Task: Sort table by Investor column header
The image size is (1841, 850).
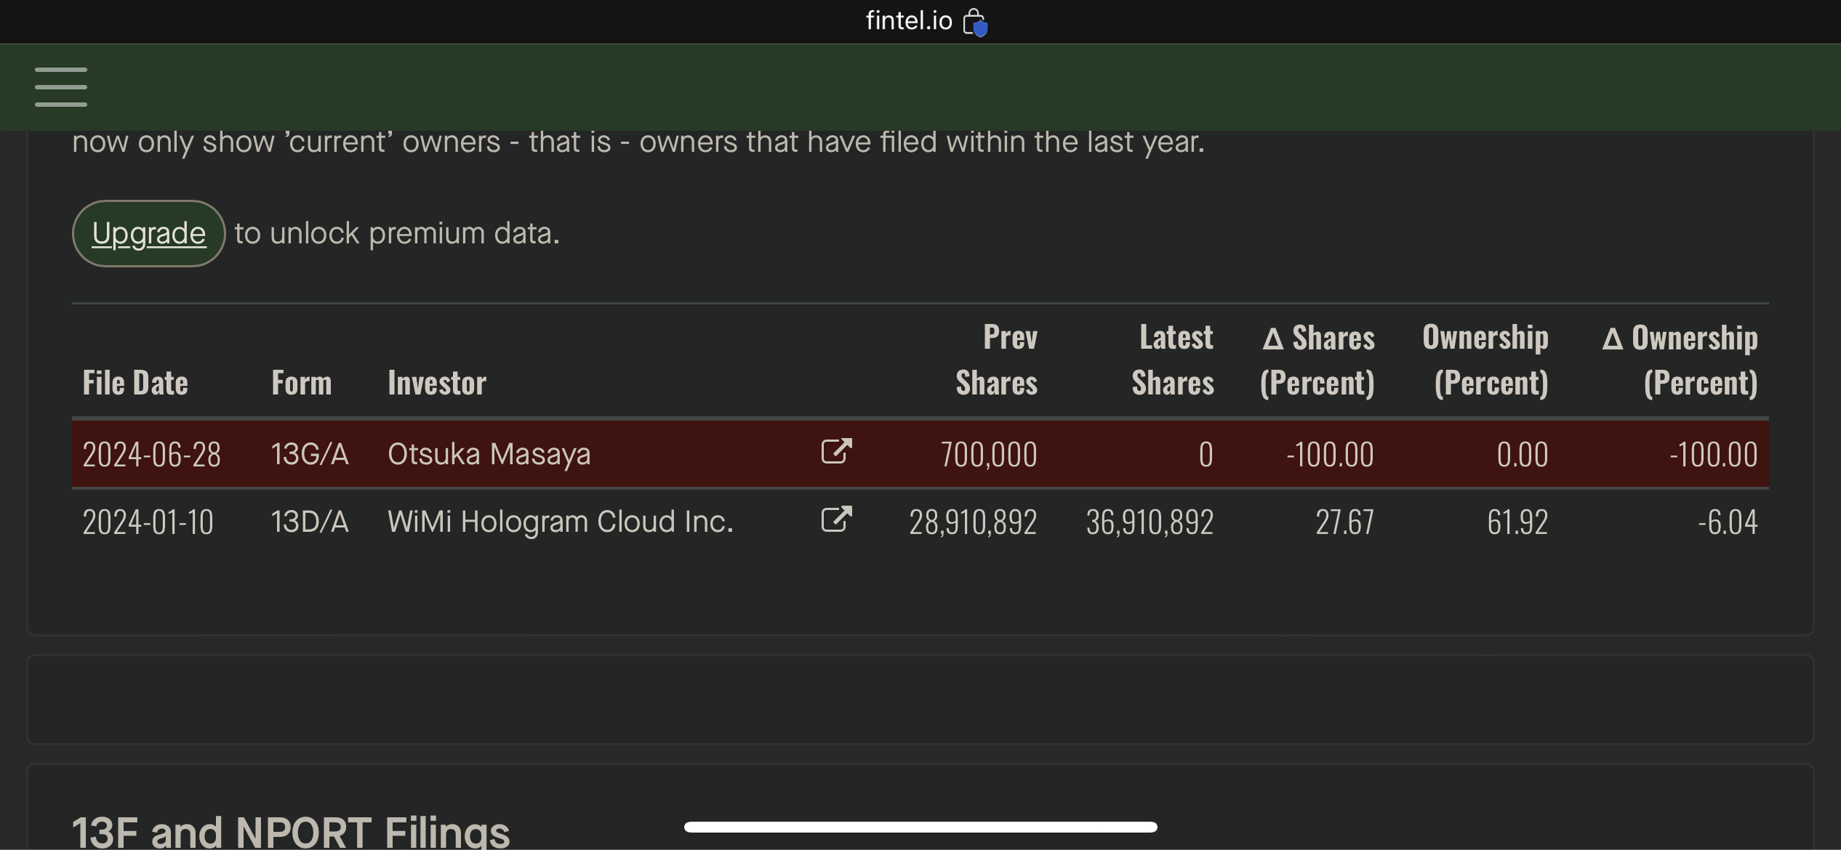Action: [437, 383]
